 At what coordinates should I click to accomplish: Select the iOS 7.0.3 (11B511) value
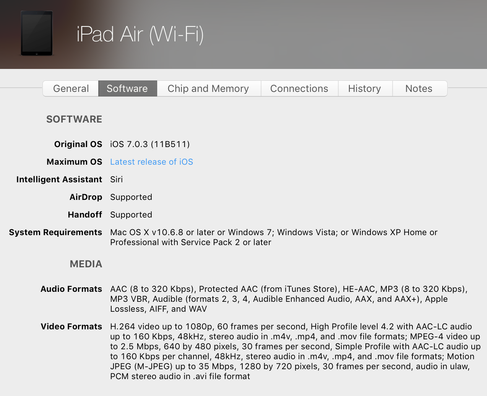[x=150, y=144]
